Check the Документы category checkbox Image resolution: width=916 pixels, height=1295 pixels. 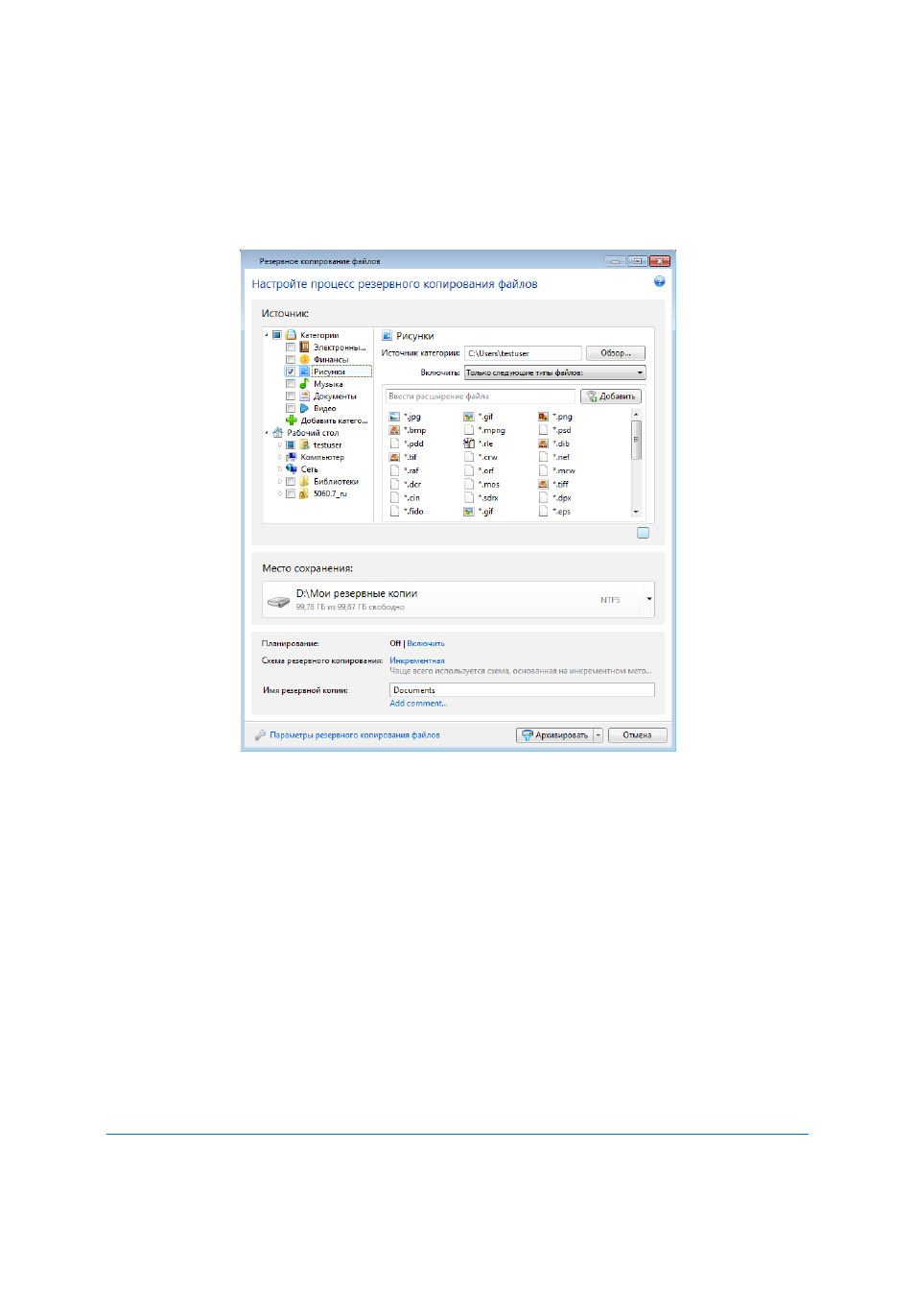click(291, 396)
